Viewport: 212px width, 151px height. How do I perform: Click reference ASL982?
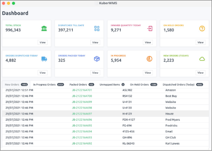(127, 90)
